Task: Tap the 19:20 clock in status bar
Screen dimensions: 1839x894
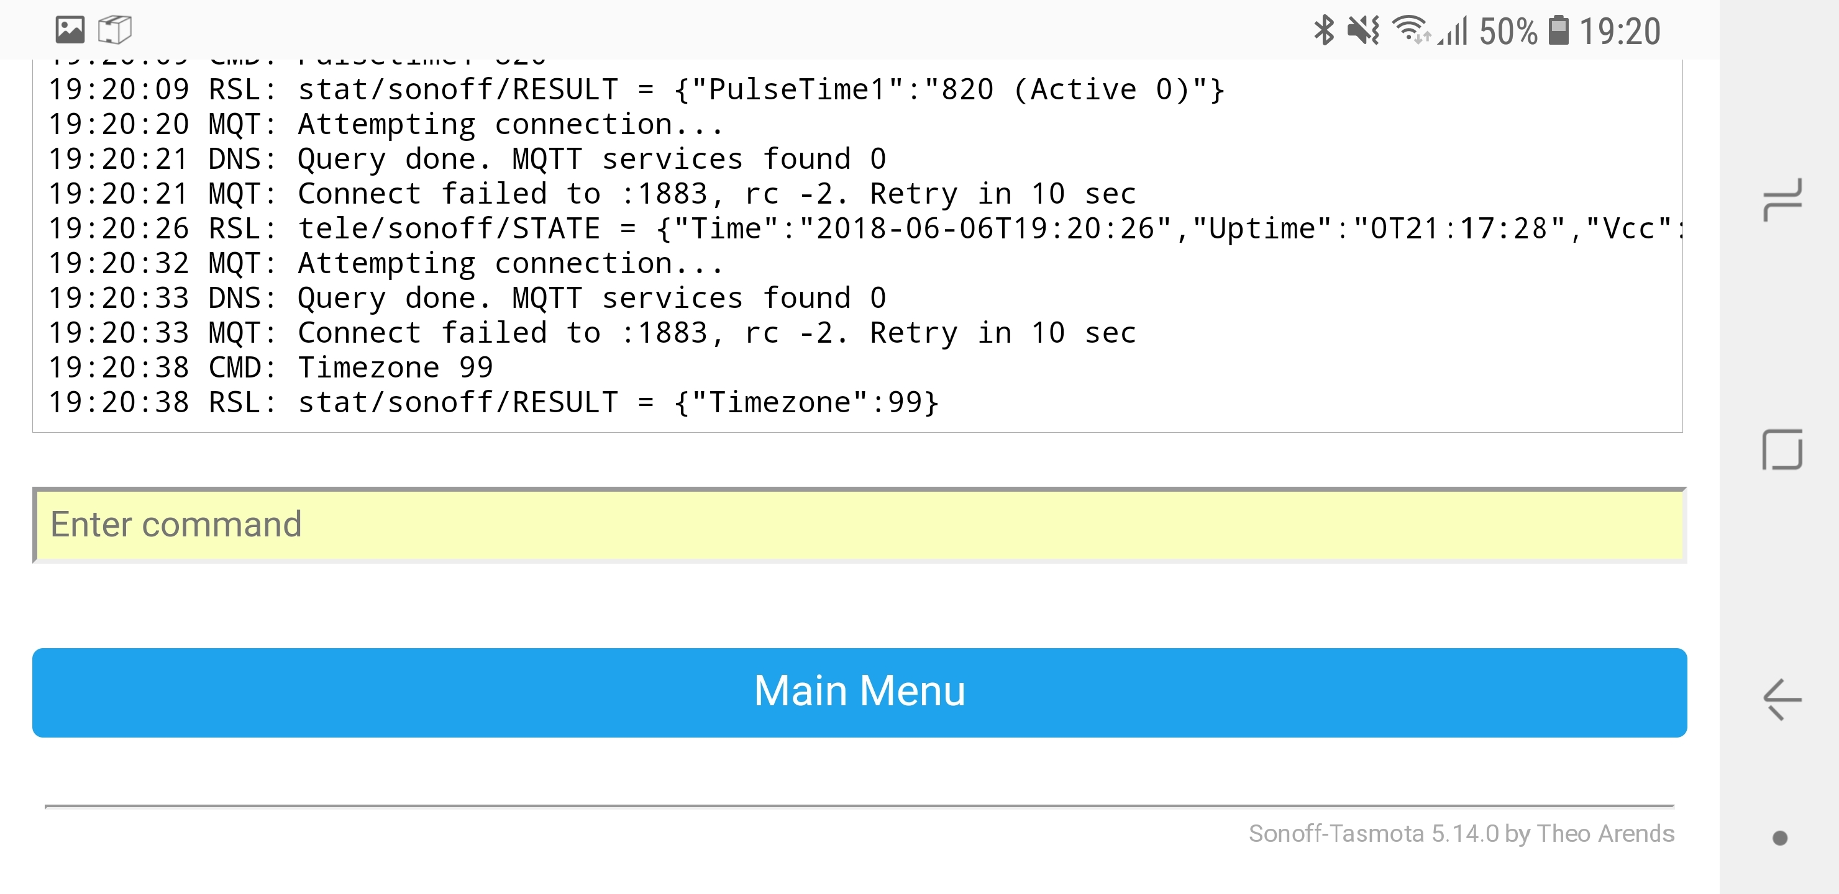Action: point(1620,32)
